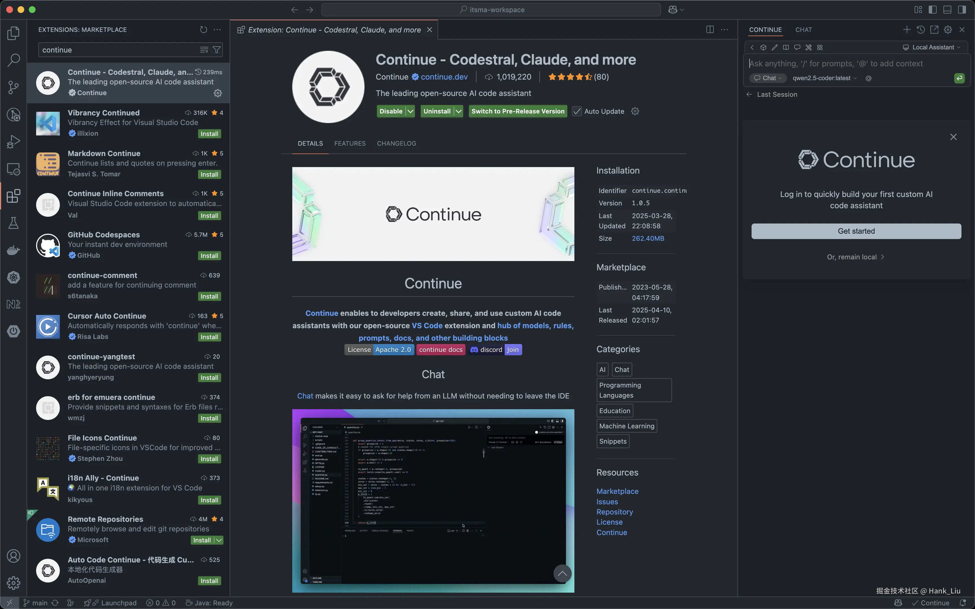975x609 pixels.
Task: Open the Source Control view in the activity bar
Action: pos(13,87)
